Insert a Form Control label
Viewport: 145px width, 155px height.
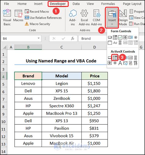tap(115, 42)
